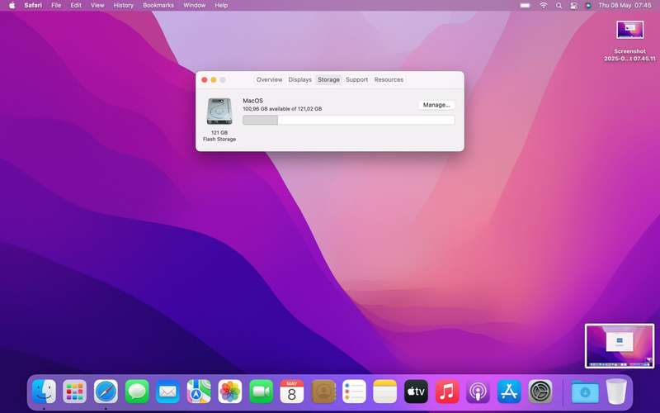Image resolution: width=660 pixels, height=413 pixels.
Task: Click the Manage... button
Action: tap(436, 105)
